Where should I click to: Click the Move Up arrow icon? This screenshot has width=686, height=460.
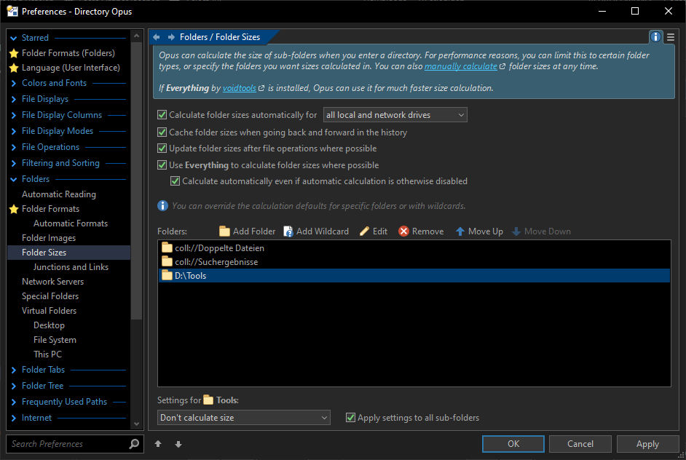[x=460, y=231]
